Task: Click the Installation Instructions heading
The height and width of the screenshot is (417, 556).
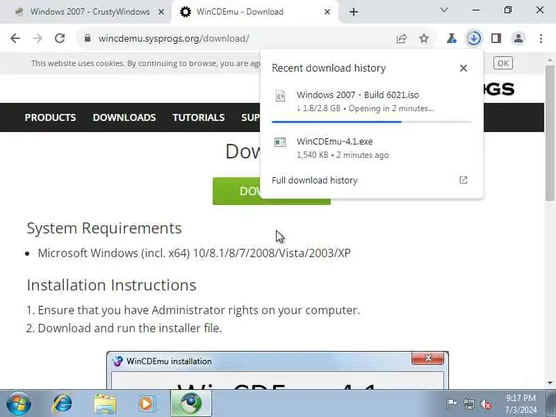Action: point(111,285)
